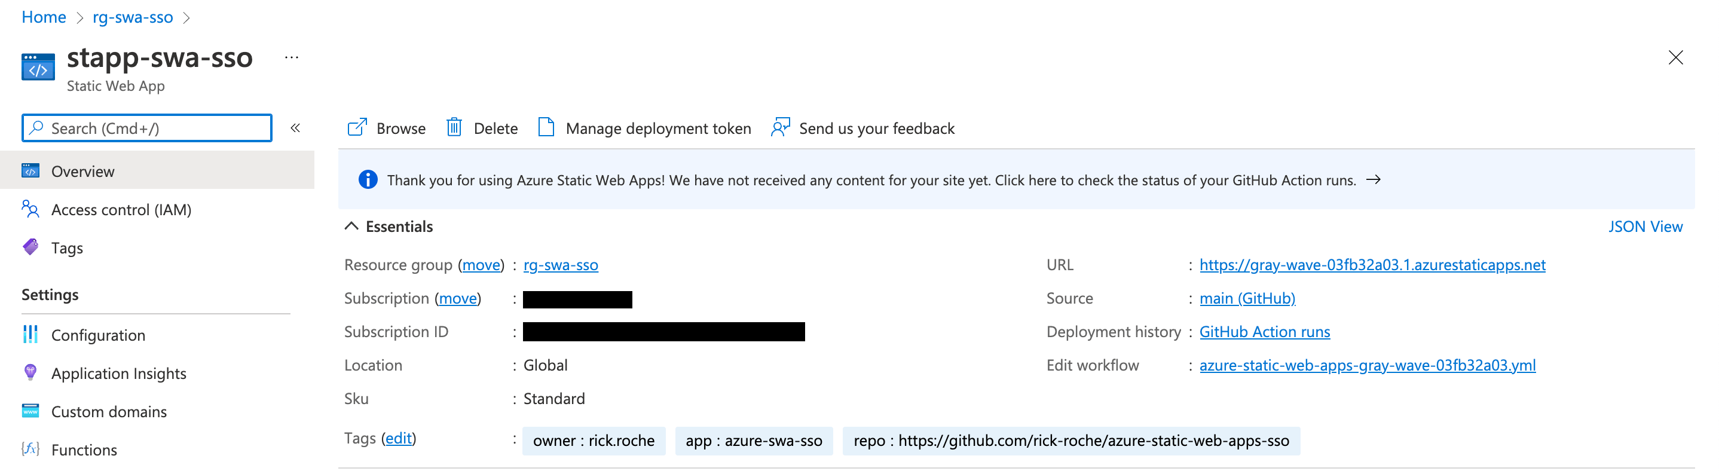Click the Edit workflow label
1719x471 pixels.
(x=1093, y=365)
